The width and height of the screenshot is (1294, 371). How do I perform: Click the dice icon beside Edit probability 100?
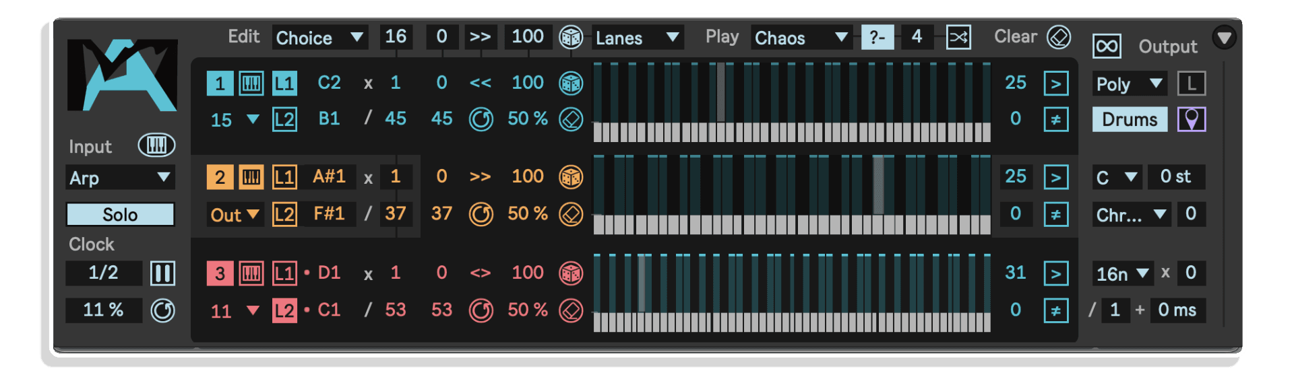pyautogui.click(x=571, y=37)
